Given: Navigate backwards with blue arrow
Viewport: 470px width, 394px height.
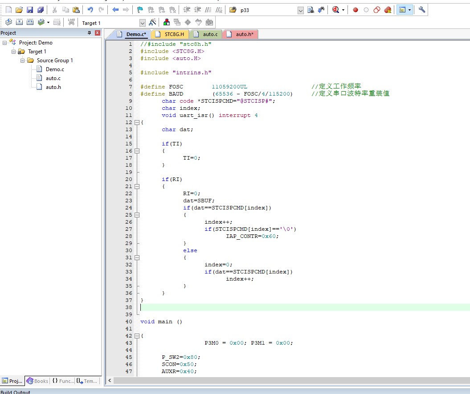Looking at the screenshot, I should click(115, 10).
